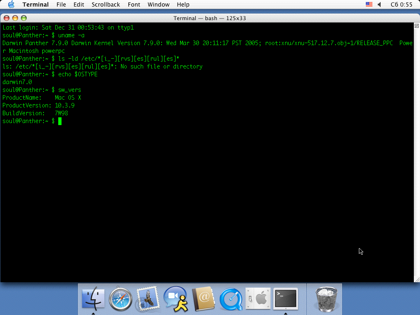The image size is (420, 315).
Task: Open the Edit menu
Action: tap(79, 5)
